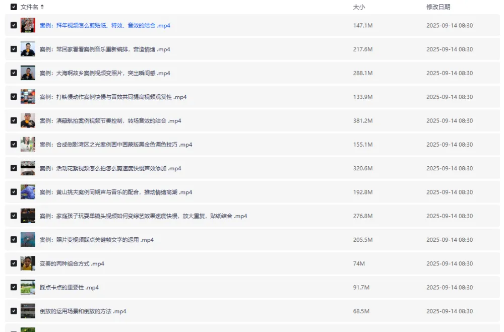Toggle the select-all checkbox beside 文件名
The height and width of the screenshot is (332, 504).
[x=14, y=7]
